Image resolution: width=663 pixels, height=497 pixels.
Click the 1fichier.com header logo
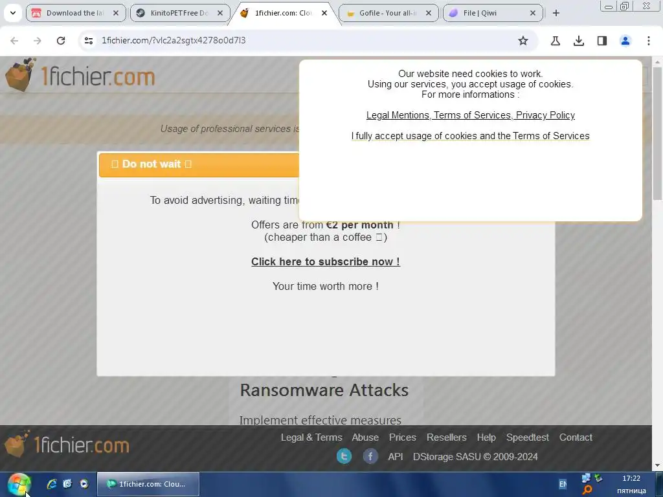(x=80, y=75)
